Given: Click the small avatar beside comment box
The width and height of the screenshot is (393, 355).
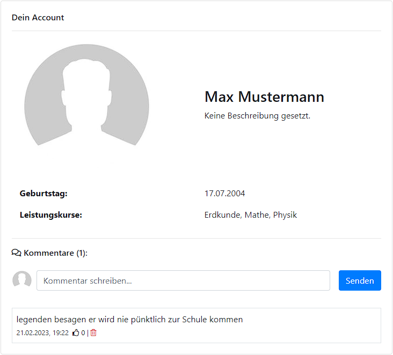Looking at the screenshot, I should [x=22, y=280].
